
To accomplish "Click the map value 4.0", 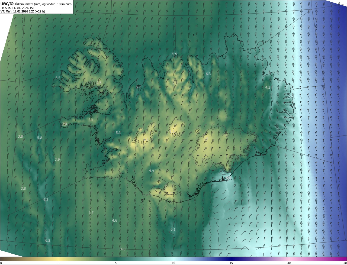I will click(123, 249).
